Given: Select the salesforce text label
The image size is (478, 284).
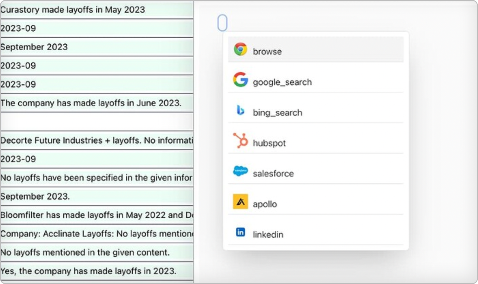Looking at the screenshot, I should 273,174.
